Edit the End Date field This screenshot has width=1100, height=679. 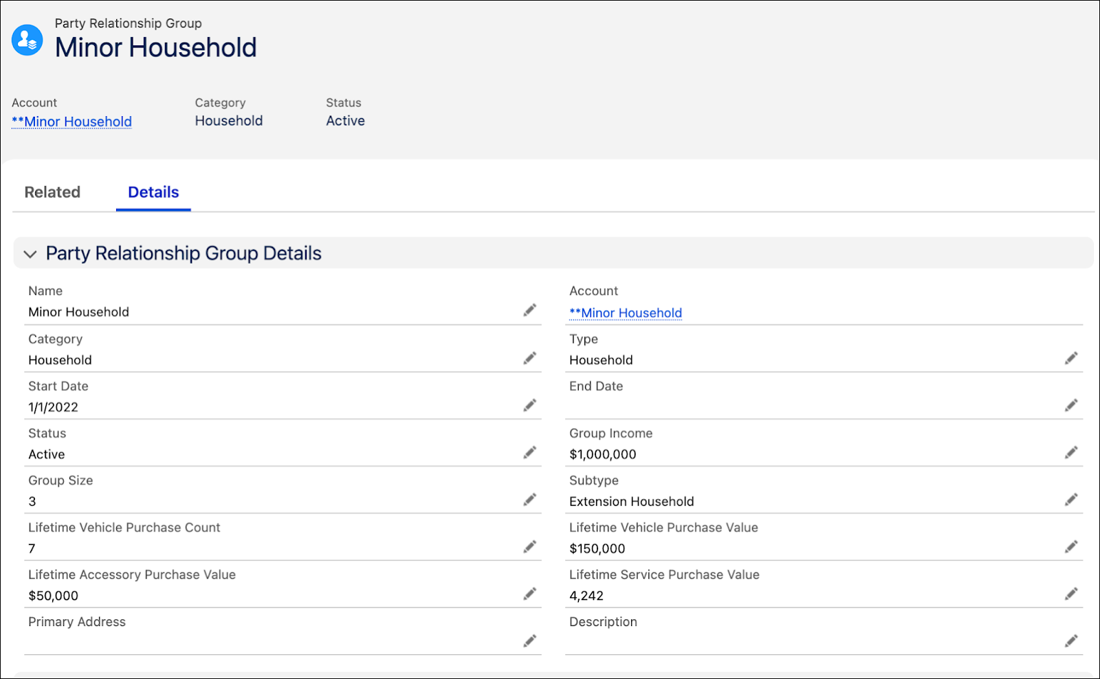(x=1071, y=405)
